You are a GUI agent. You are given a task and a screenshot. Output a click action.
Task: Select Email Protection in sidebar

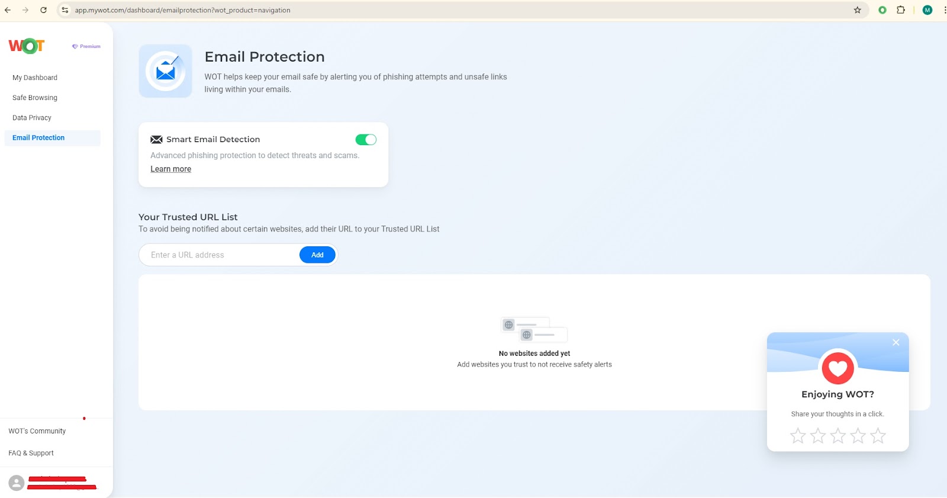click(52, 138)
